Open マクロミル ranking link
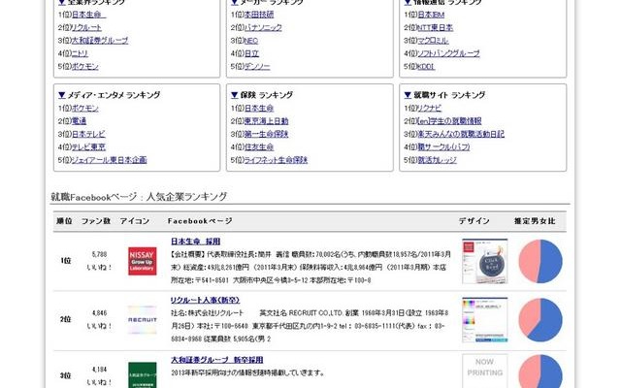The width and height of the screenshot is (621, 388). [x=433, y=41]
